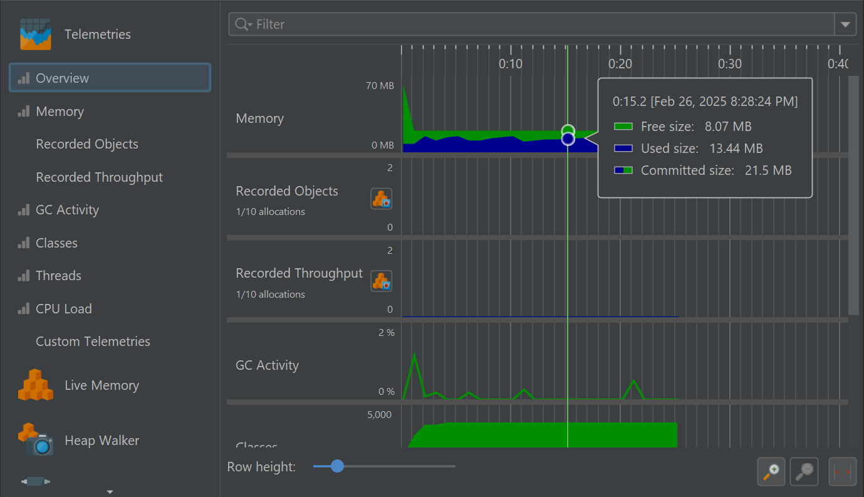Open Custom Telemetries in the sidebar
864x497 pixels.
click(x=93, y=342)
